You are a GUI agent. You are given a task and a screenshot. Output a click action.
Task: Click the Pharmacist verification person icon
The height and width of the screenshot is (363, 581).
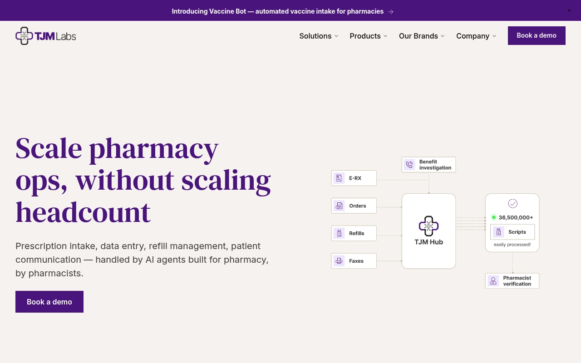pyautogui.click(x=493, y=281)
